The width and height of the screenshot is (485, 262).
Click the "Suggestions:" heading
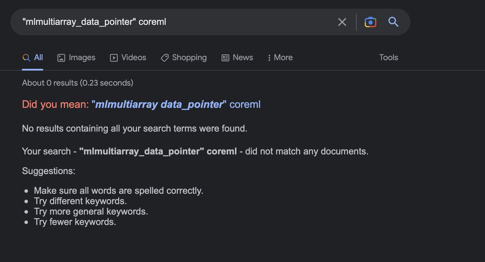click(48, 171)
